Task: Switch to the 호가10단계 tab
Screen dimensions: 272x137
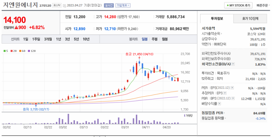Action: click(x=250, y=19)
